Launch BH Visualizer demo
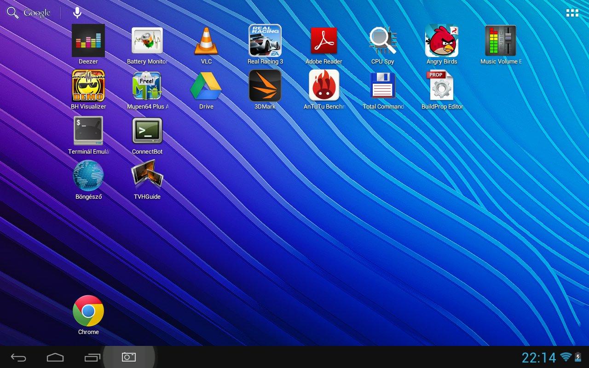The height and width of the screenshot is (368, 589). [88, 89]
